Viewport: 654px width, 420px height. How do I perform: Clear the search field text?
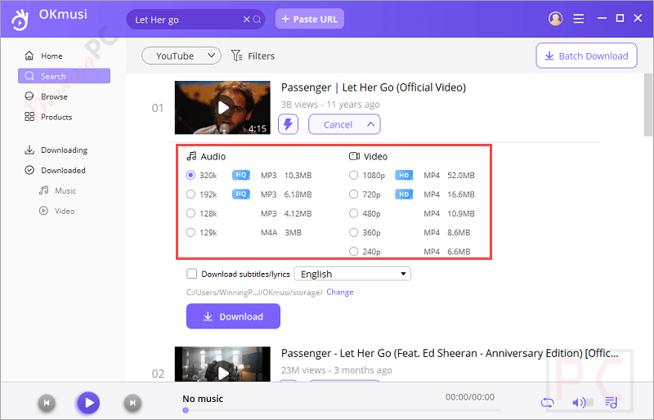point(247,19)
